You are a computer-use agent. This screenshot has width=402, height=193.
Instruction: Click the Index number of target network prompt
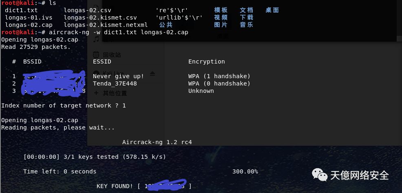pos(64,105)
